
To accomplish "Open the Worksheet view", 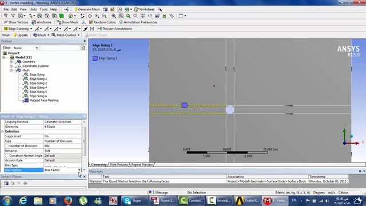I will click(x=144, y=9).
